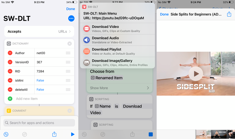Stop the running shortcut with square icon
The width and height of the screenshot is (235, 139).
click(150, 134)
